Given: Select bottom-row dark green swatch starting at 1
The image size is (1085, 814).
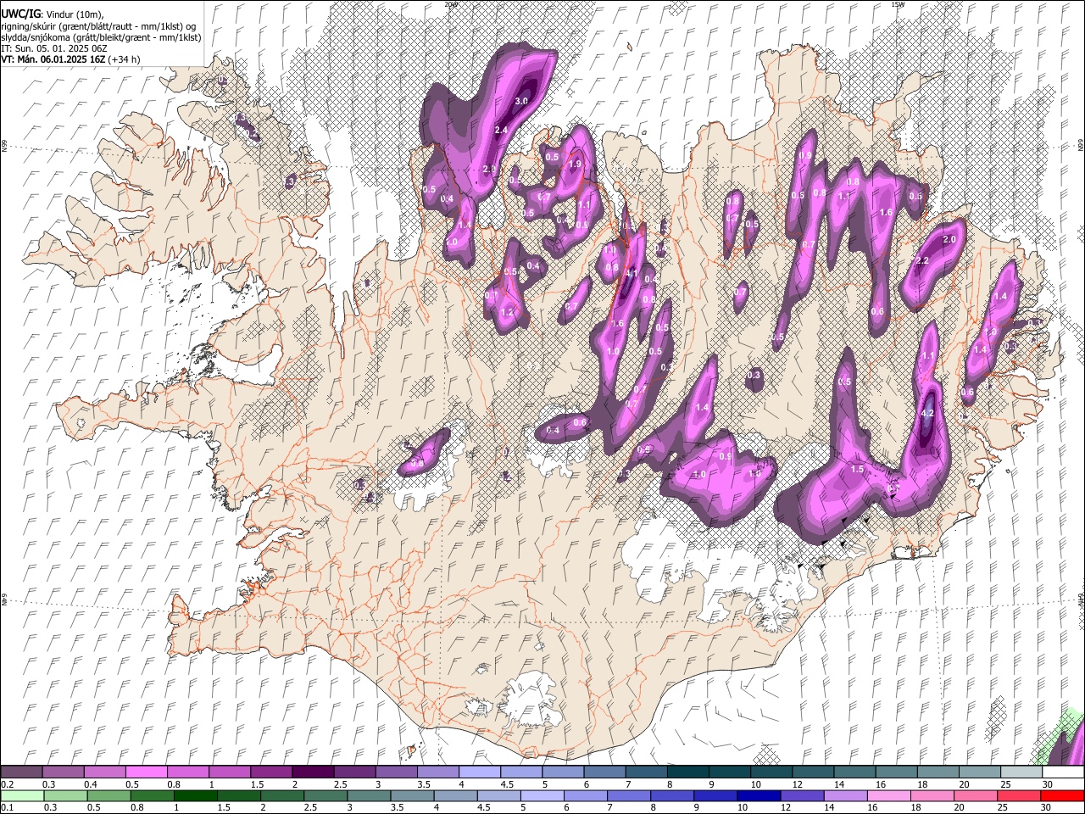Looking at the screenshot, I should pos(195,795).
